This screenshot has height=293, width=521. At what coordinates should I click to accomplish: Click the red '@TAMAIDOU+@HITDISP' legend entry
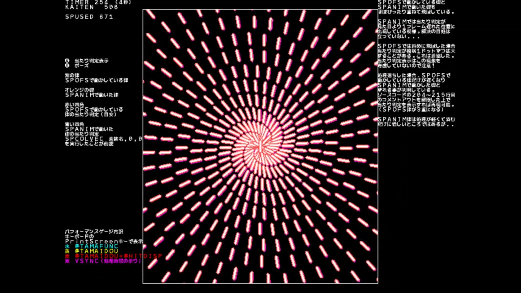click(113, 256)
